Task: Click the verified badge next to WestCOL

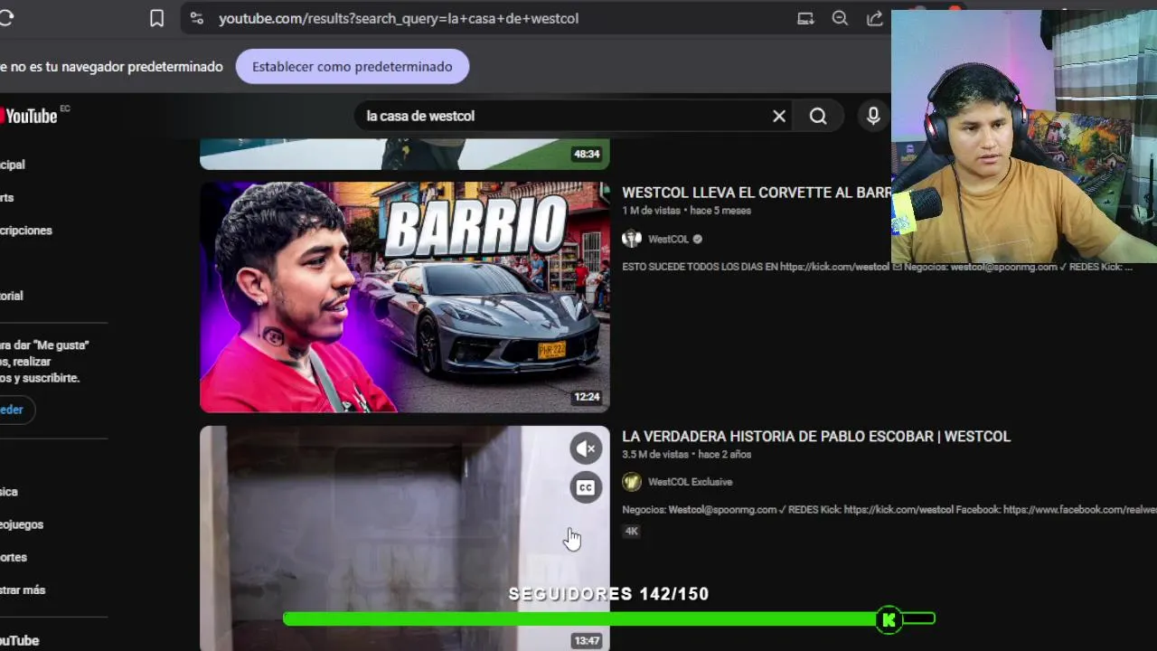Action: pyautogui.click(x=697, y=240)
